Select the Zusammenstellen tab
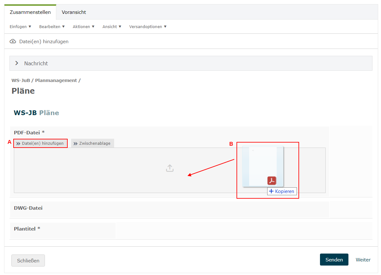 coord(30,12)
